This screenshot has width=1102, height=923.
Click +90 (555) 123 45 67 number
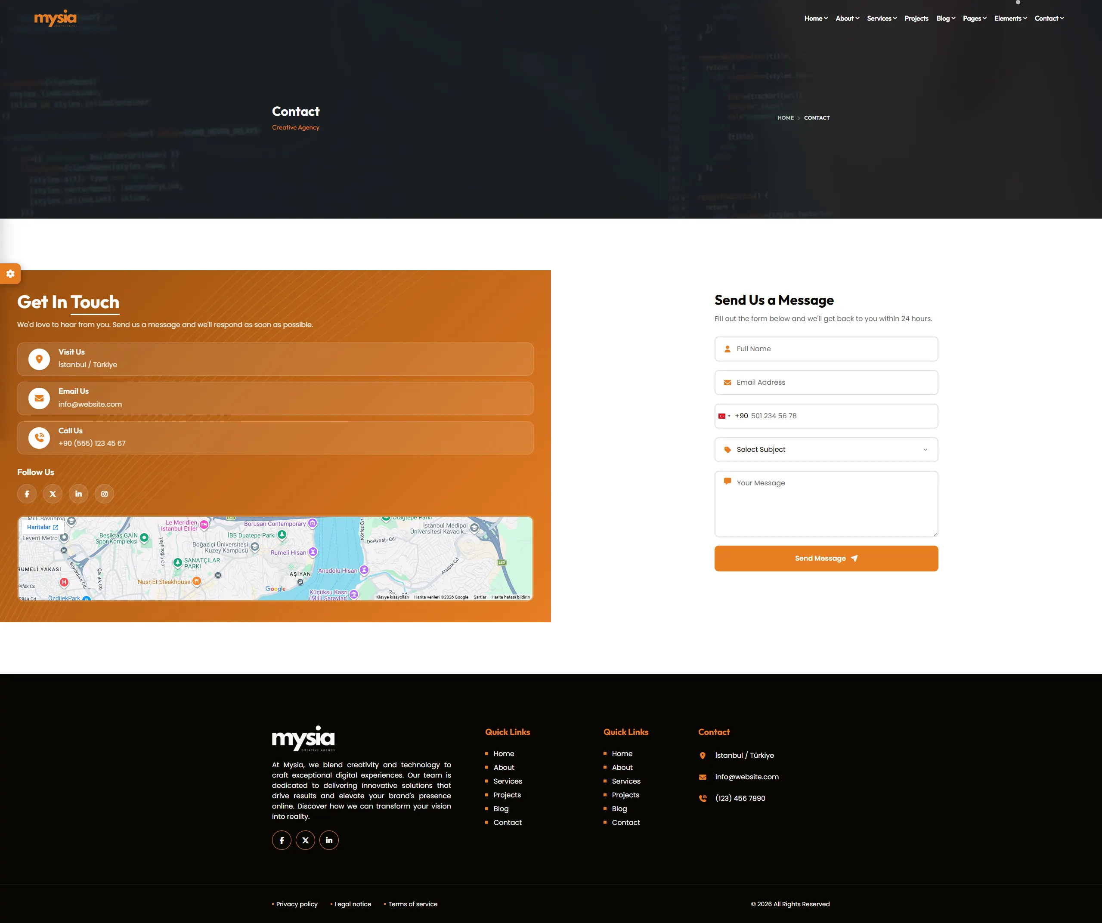click(92, 444)
